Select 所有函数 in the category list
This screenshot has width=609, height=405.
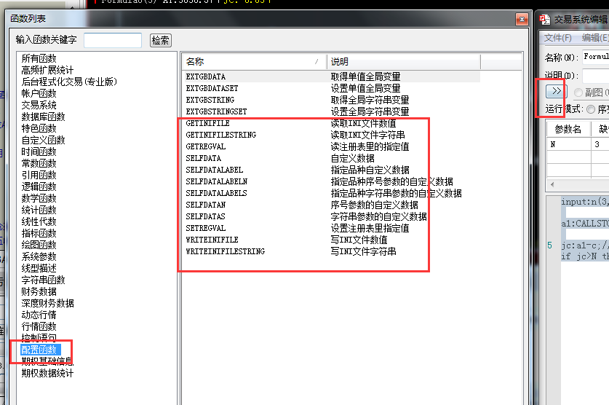tap(39, 58)
